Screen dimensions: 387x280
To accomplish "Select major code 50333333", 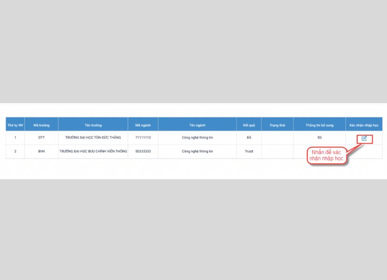I will click(x=143, y=152).
